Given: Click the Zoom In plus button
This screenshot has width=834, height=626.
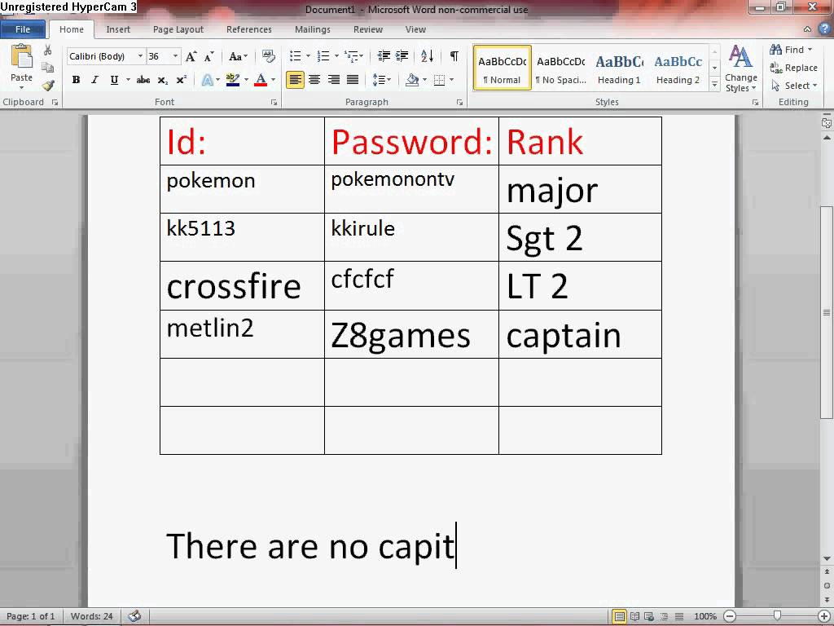Looking at the screenshot, I should 824,616.
